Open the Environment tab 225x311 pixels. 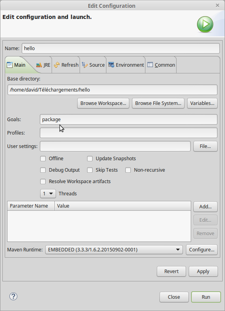point(126,65)
